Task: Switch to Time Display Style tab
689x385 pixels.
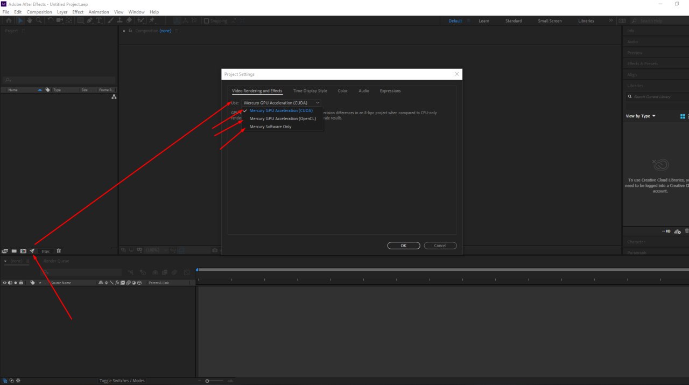Action: (310, 91)
